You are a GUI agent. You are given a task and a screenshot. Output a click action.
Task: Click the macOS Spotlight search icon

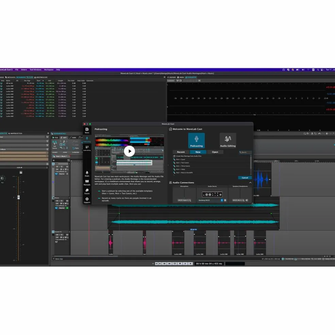[318, 70]
